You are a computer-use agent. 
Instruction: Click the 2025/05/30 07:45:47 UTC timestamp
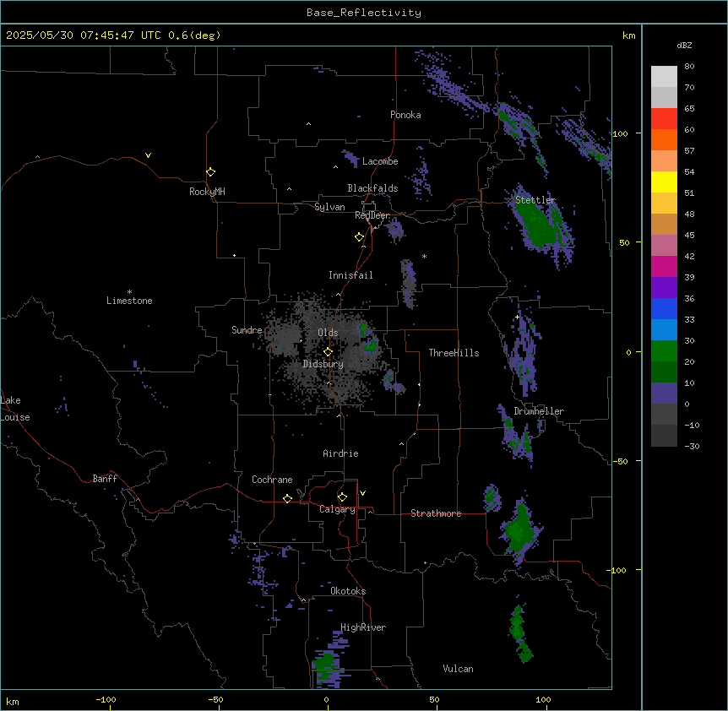click(84, 35)
